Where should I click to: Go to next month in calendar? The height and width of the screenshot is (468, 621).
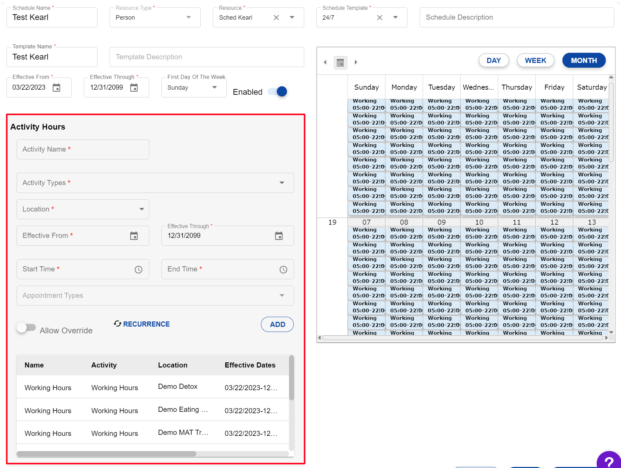click(x=356, y=62)
